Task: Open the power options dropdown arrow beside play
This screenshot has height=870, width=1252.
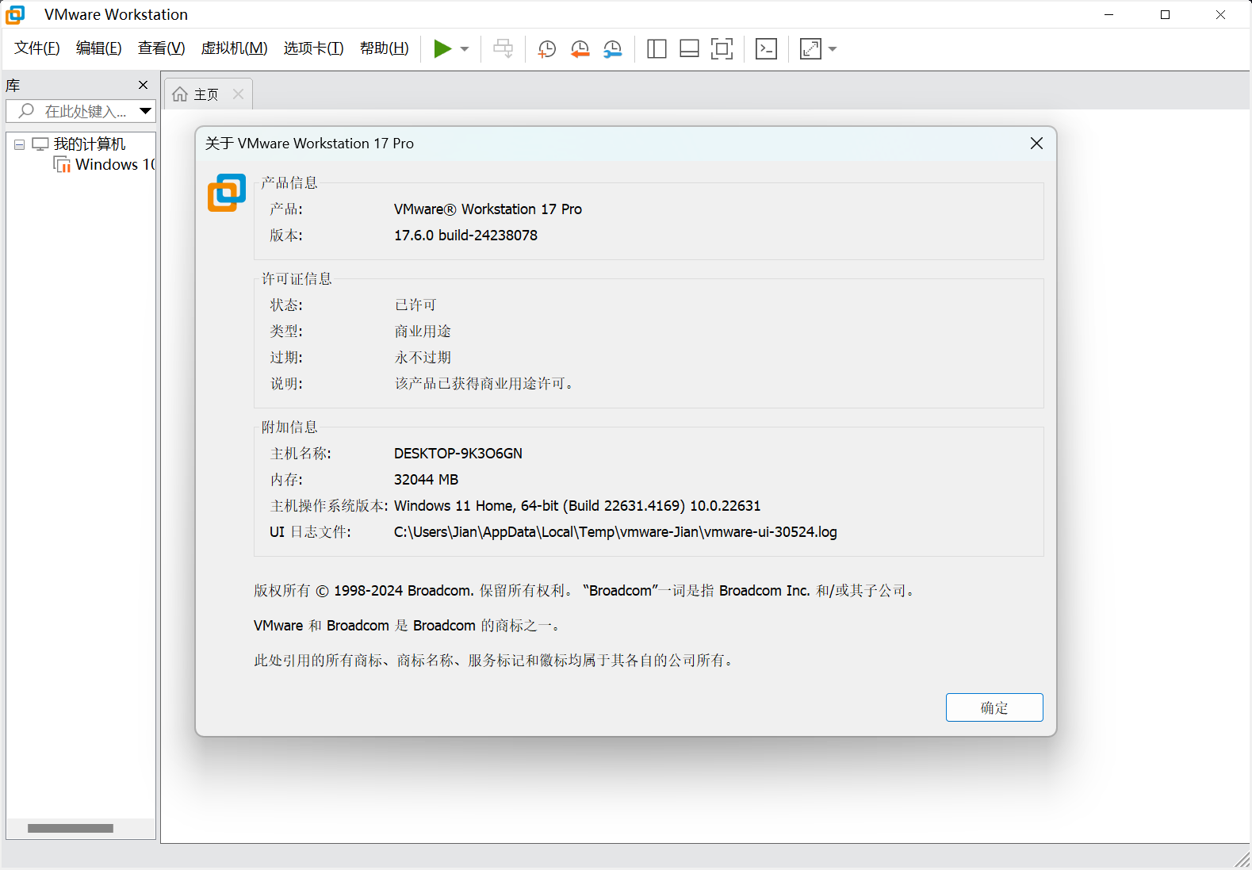Action: coord(465,49)
